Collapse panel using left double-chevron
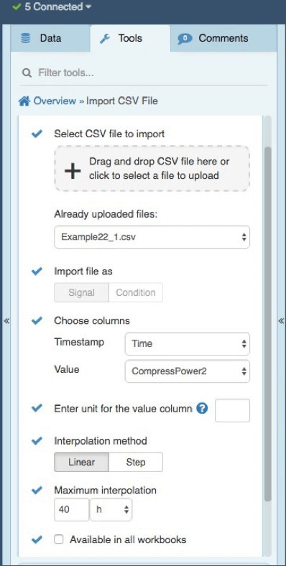286x566 pixels. [6, 321]
